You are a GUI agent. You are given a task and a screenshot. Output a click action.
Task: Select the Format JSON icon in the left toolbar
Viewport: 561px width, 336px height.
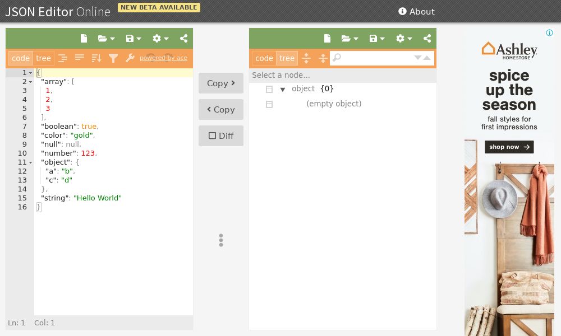[63, 58]
